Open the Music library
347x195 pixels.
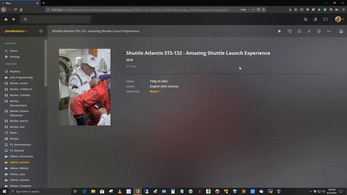point(13,133)
